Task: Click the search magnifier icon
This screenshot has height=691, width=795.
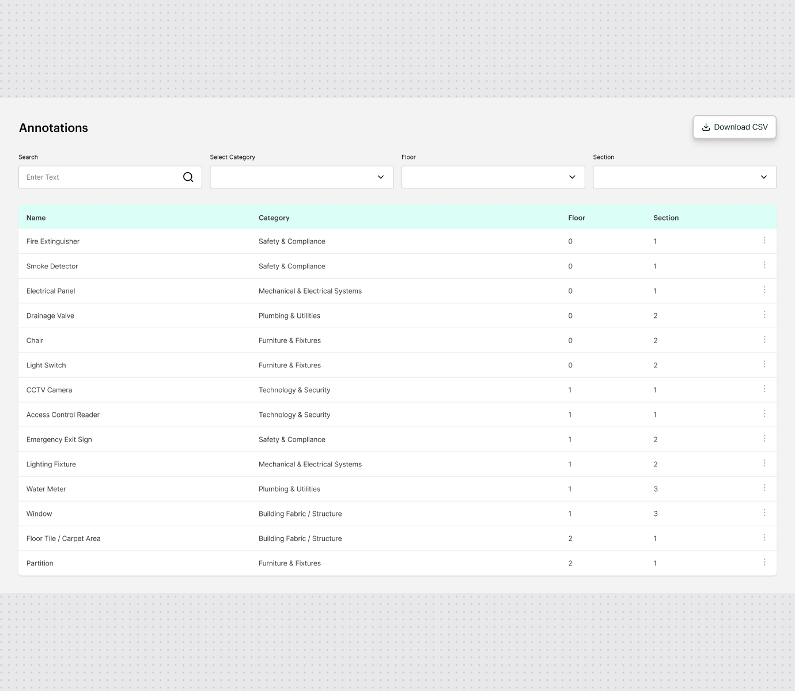Action: coord(188,177)
